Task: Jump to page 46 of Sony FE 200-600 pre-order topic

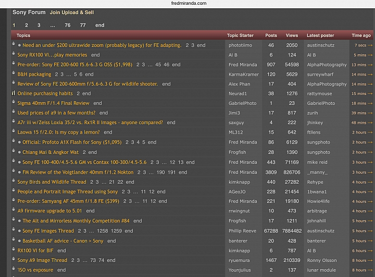Action: coord(167,65)
